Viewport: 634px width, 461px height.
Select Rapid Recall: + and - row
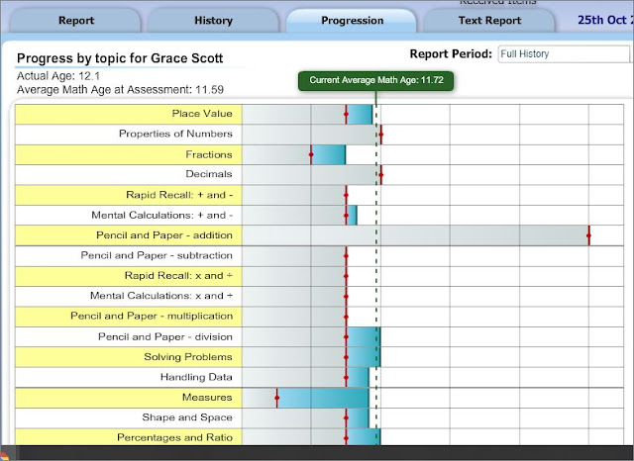(x=319, y=195)
